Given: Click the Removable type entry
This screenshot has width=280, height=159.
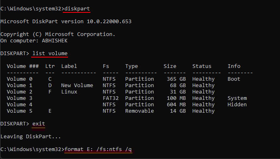Looking at the screenshot, I should pos(140,111).
